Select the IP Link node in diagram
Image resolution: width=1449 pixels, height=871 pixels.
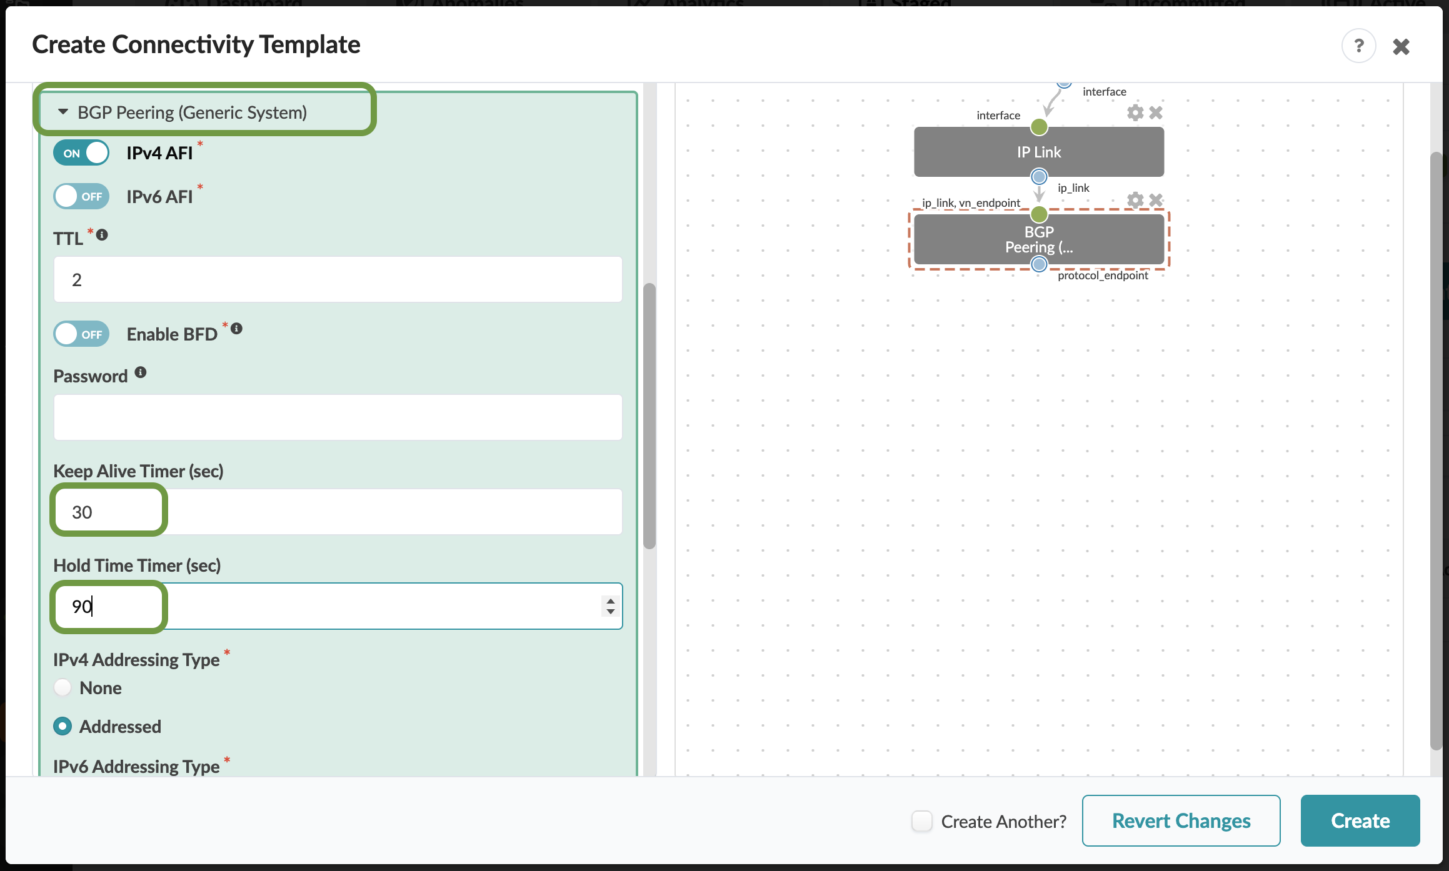coord(1039,152)
